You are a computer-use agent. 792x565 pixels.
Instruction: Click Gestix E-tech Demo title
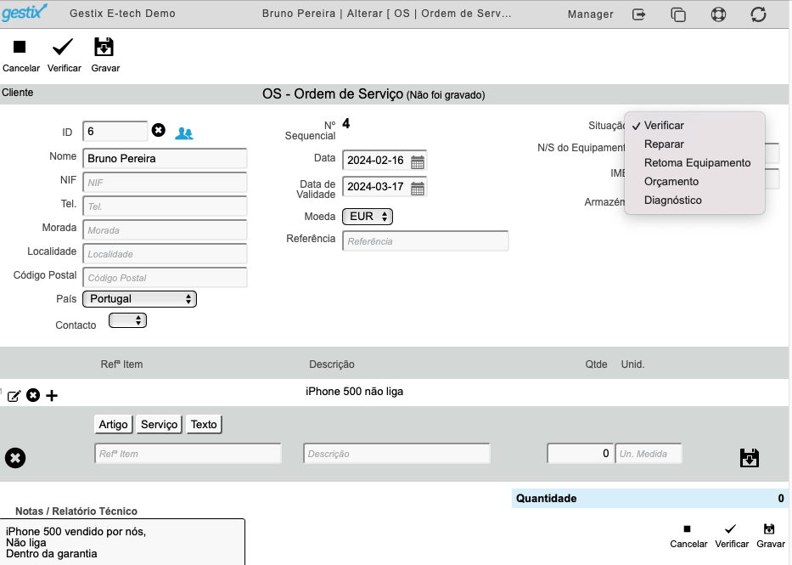point(123,14)
